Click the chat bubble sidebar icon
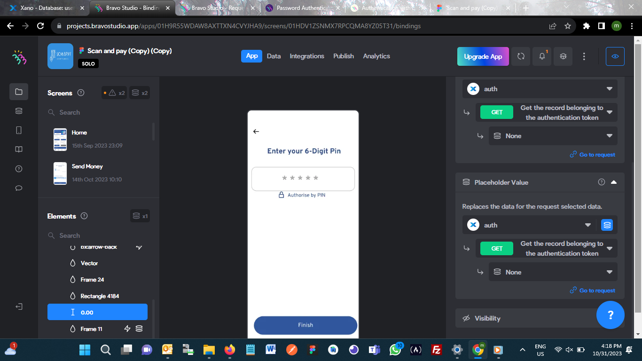Viewport: 642px width, 361px height. (19, 188)
